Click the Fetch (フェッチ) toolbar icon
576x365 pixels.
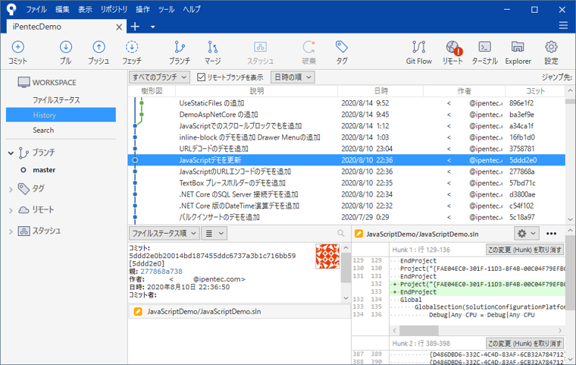click(132, 47)
